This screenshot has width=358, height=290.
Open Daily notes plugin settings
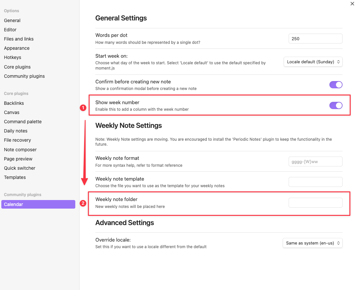15,131
